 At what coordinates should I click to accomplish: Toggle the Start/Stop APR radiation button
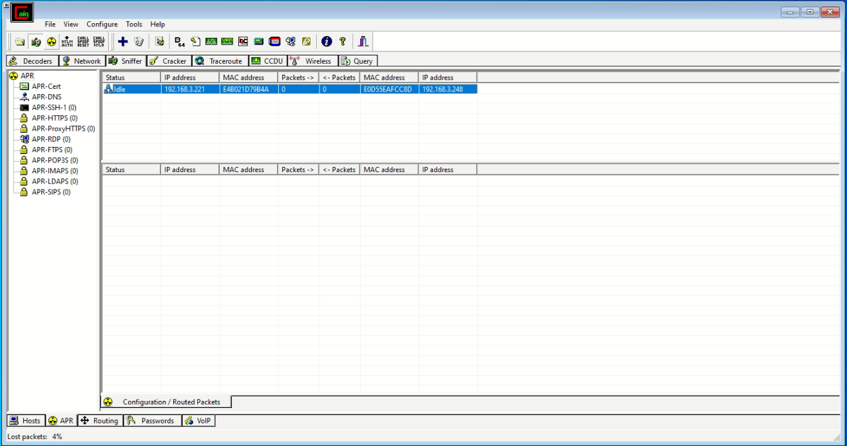point(51,42)
